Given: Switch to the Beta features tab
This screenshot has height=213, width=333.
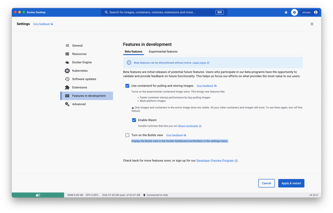Looking at the screenshot, I should pos(133,52).
